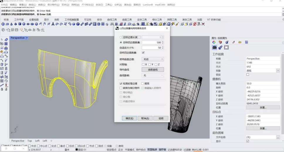
Task: Open the 使用曲面边缘 dropdown
Action: click(x=153, y=59)
